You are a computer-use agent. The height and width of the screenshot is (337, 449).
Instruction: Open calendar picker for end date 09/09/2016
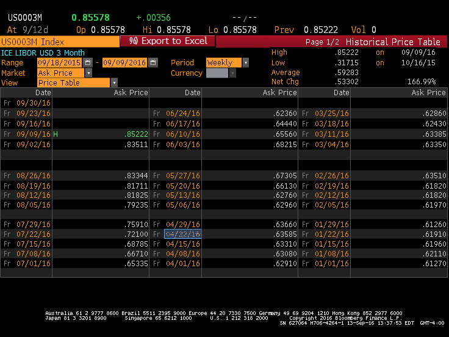pos(153,62)
